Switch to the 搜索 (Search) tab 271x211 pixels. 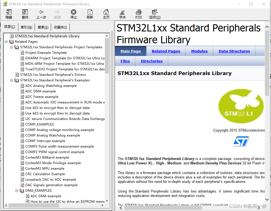43,27
